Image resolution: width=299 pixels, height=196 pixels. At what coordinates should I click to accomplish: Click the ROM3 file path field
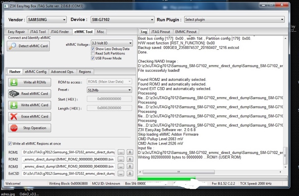pos(68,167)
